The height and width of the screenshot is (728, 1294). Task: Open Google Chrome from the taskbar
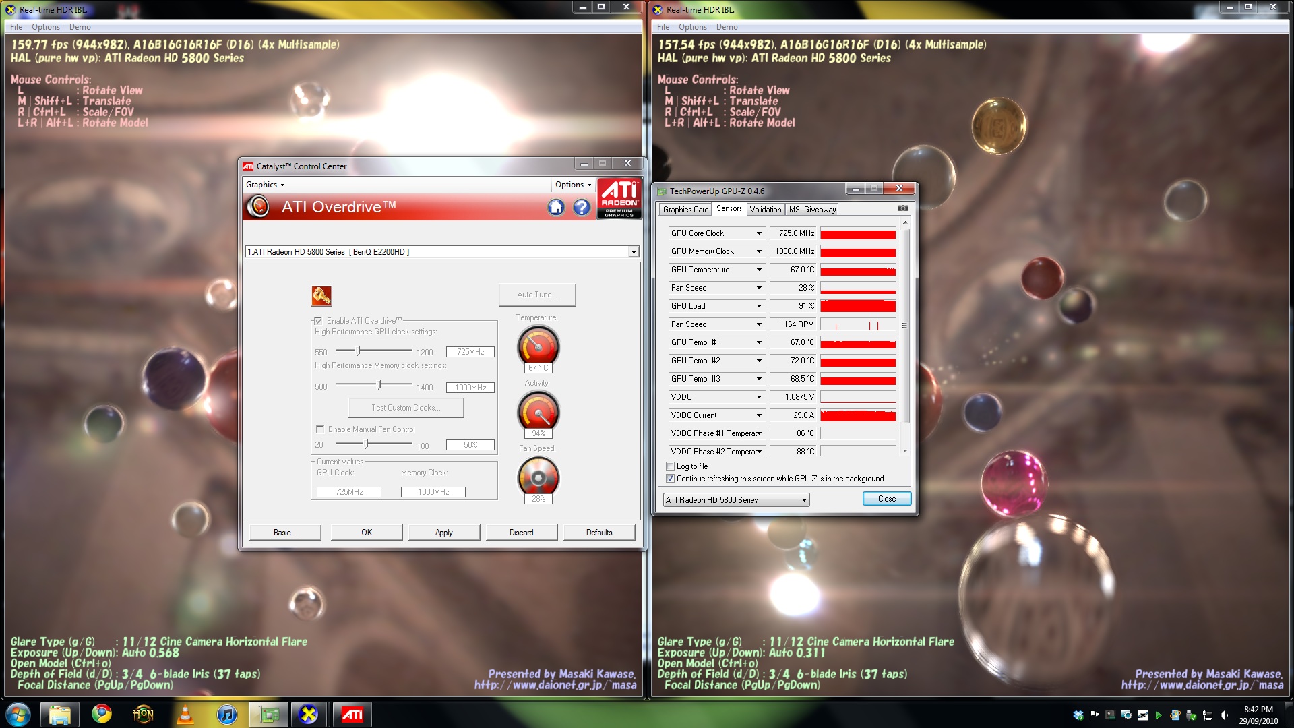click(x=102, y=715)
